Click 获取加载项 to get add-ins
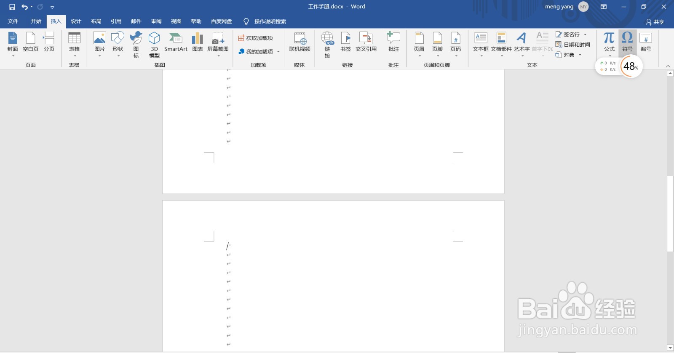Viewport: 674px width, 353px height. pos(256,38)
